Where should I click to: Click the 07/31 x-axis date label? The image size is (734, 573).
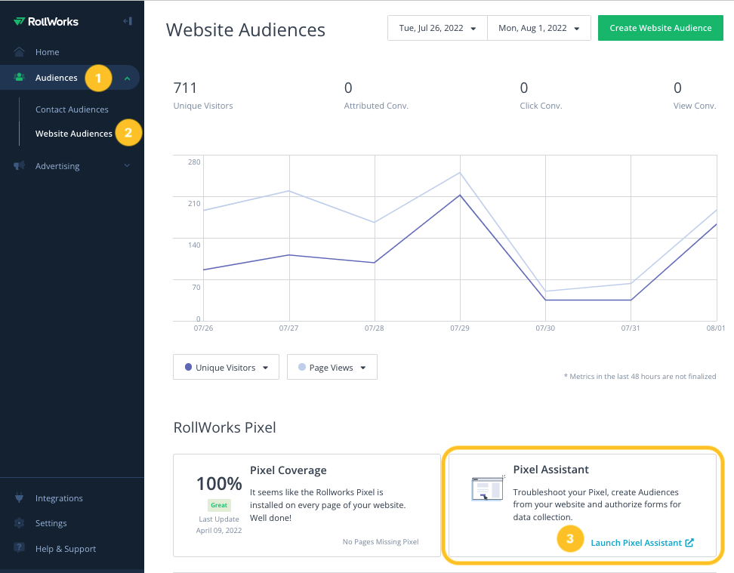point(631,328)
